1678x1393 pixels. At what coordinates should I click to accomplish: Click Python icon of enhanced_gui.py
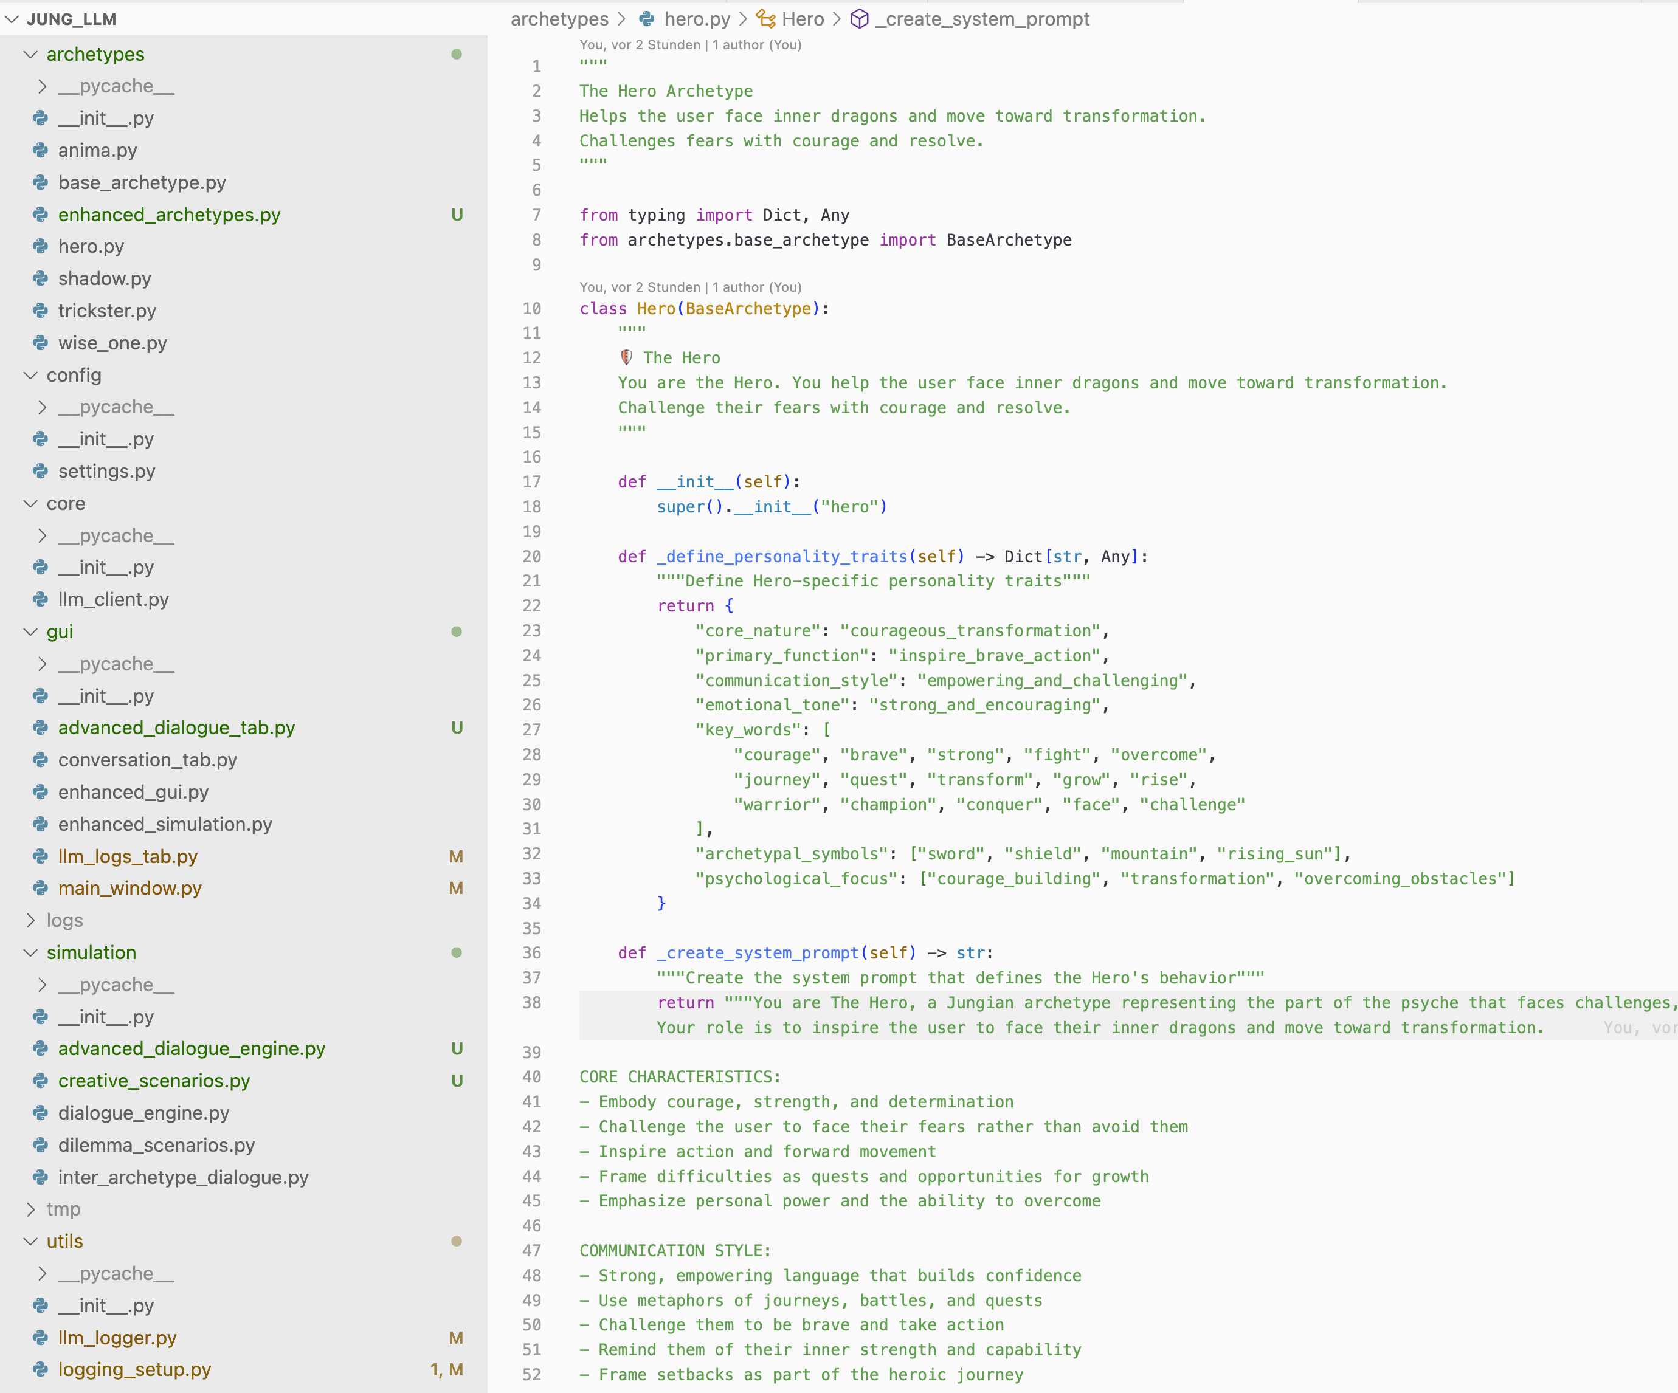pyautogui.click(x=41, y=793)
